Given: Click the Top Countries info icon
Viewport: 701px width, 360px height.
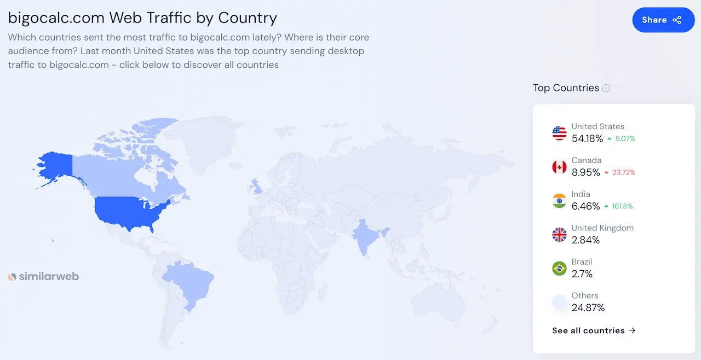Looking at the screenshot, I should (606, 88).
